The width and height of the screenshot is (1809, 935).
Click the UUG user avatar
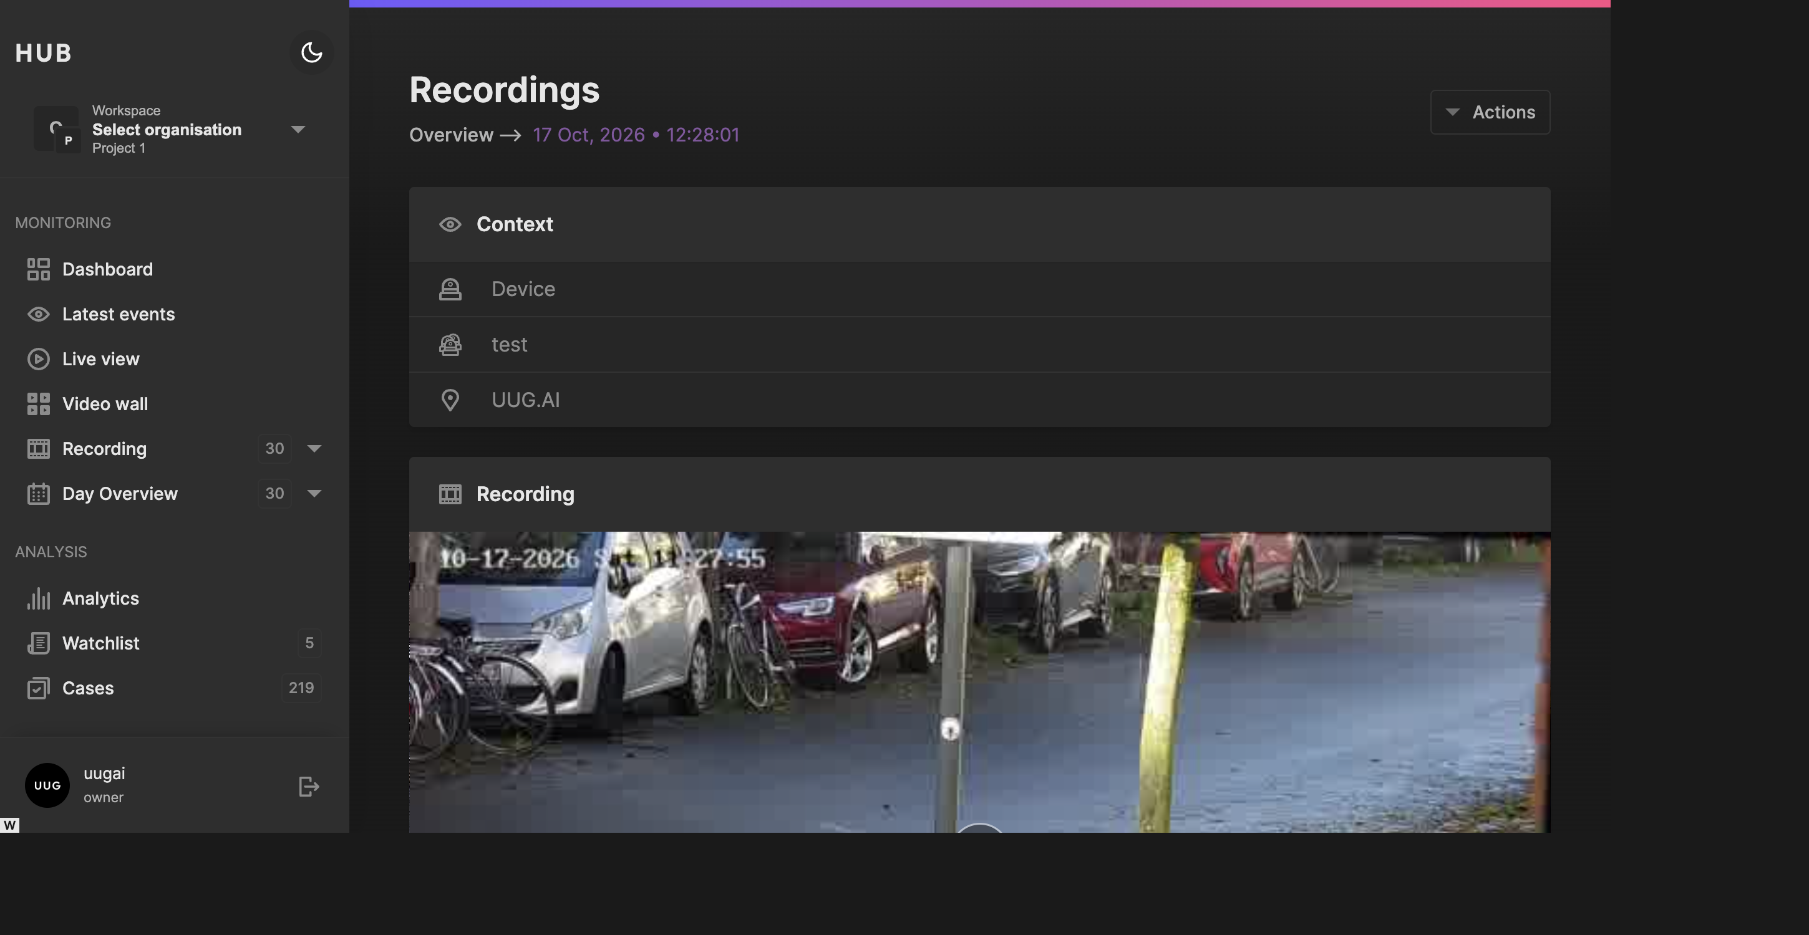[x=47, y=785]
